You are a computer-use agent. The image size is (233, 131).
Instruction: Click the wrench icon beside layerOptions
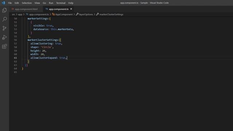[77, 14]
